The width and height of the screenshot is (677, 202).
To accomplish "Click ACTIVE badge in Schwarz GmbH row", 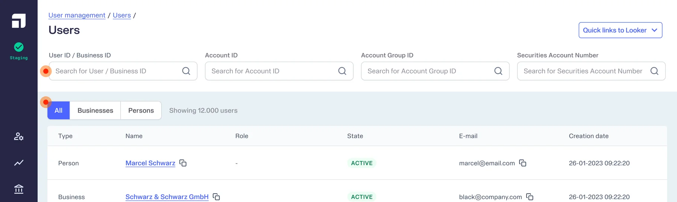I will pyautogui.click(x=362, y=197).
